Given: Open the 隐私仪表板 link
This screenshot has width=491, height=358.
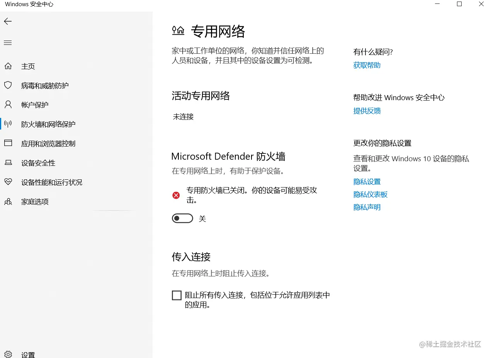Looking at the screenshot, I should (370, 194).
